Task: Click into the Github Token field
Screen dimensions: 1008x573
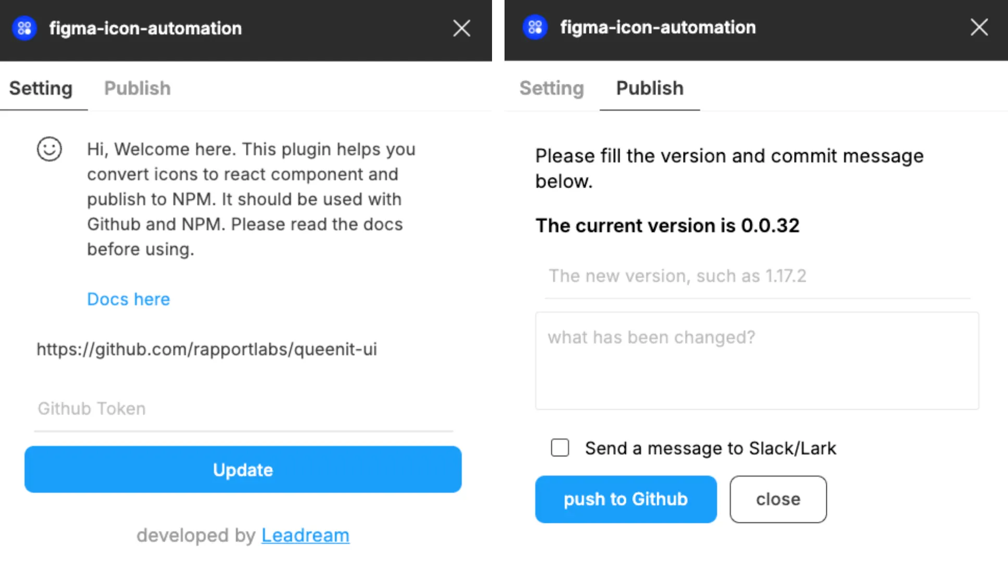Action: click(x=243, y=408)
